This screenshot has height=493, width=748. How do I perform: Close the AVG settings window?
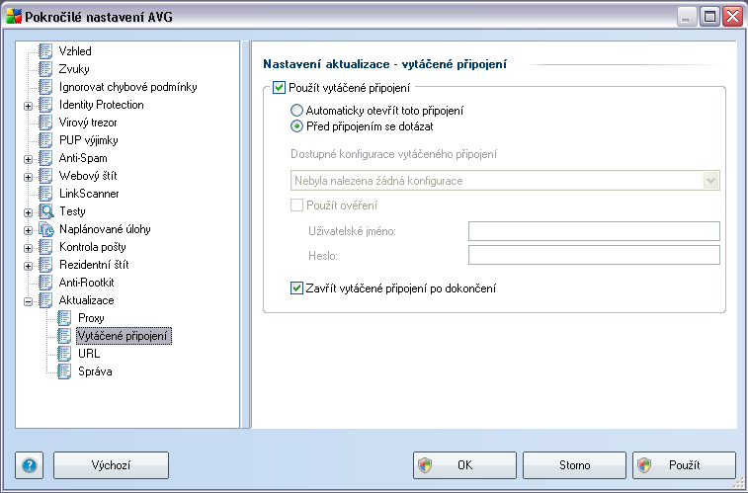(x=732, y=17)
